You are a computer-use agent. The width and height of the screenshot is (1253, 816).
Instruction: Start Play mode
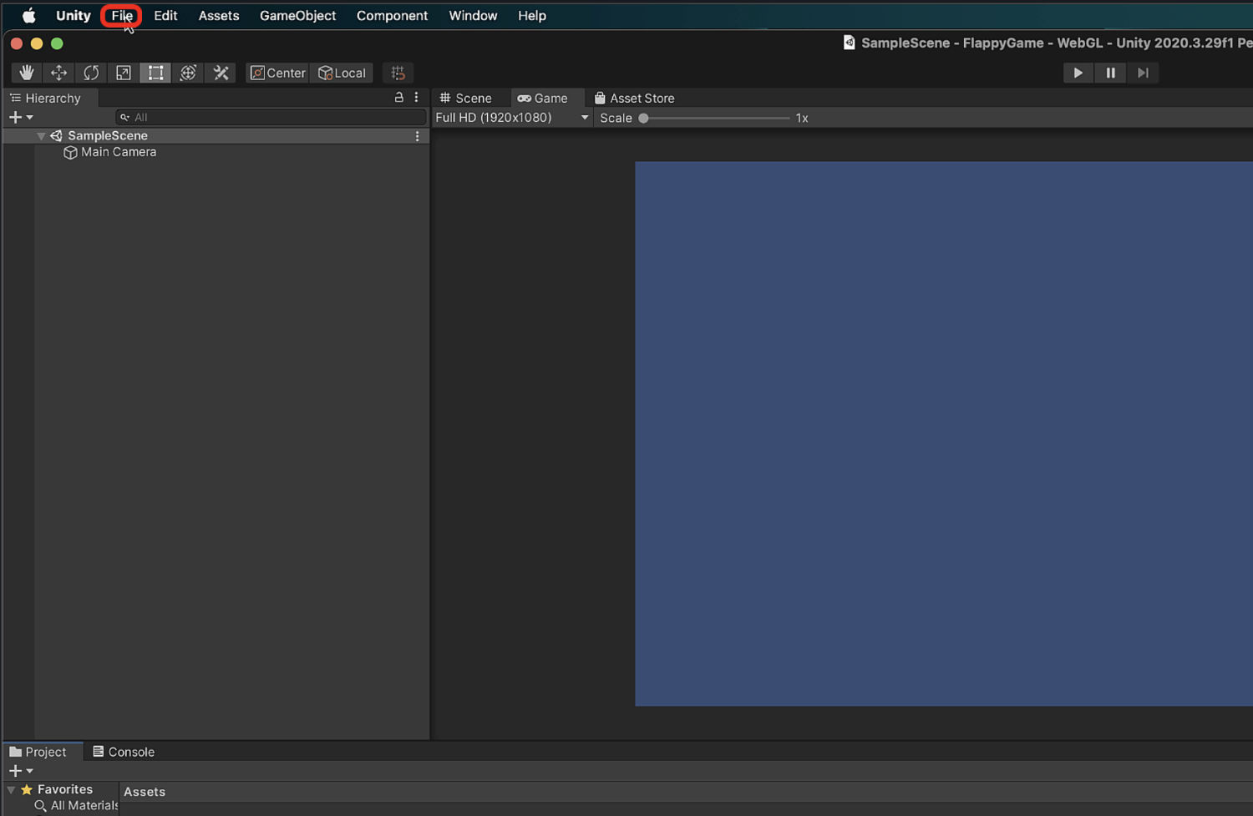[1078, 73]
